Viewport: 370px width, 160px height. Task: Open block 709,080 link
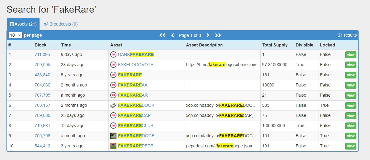[x=42, y=115]
